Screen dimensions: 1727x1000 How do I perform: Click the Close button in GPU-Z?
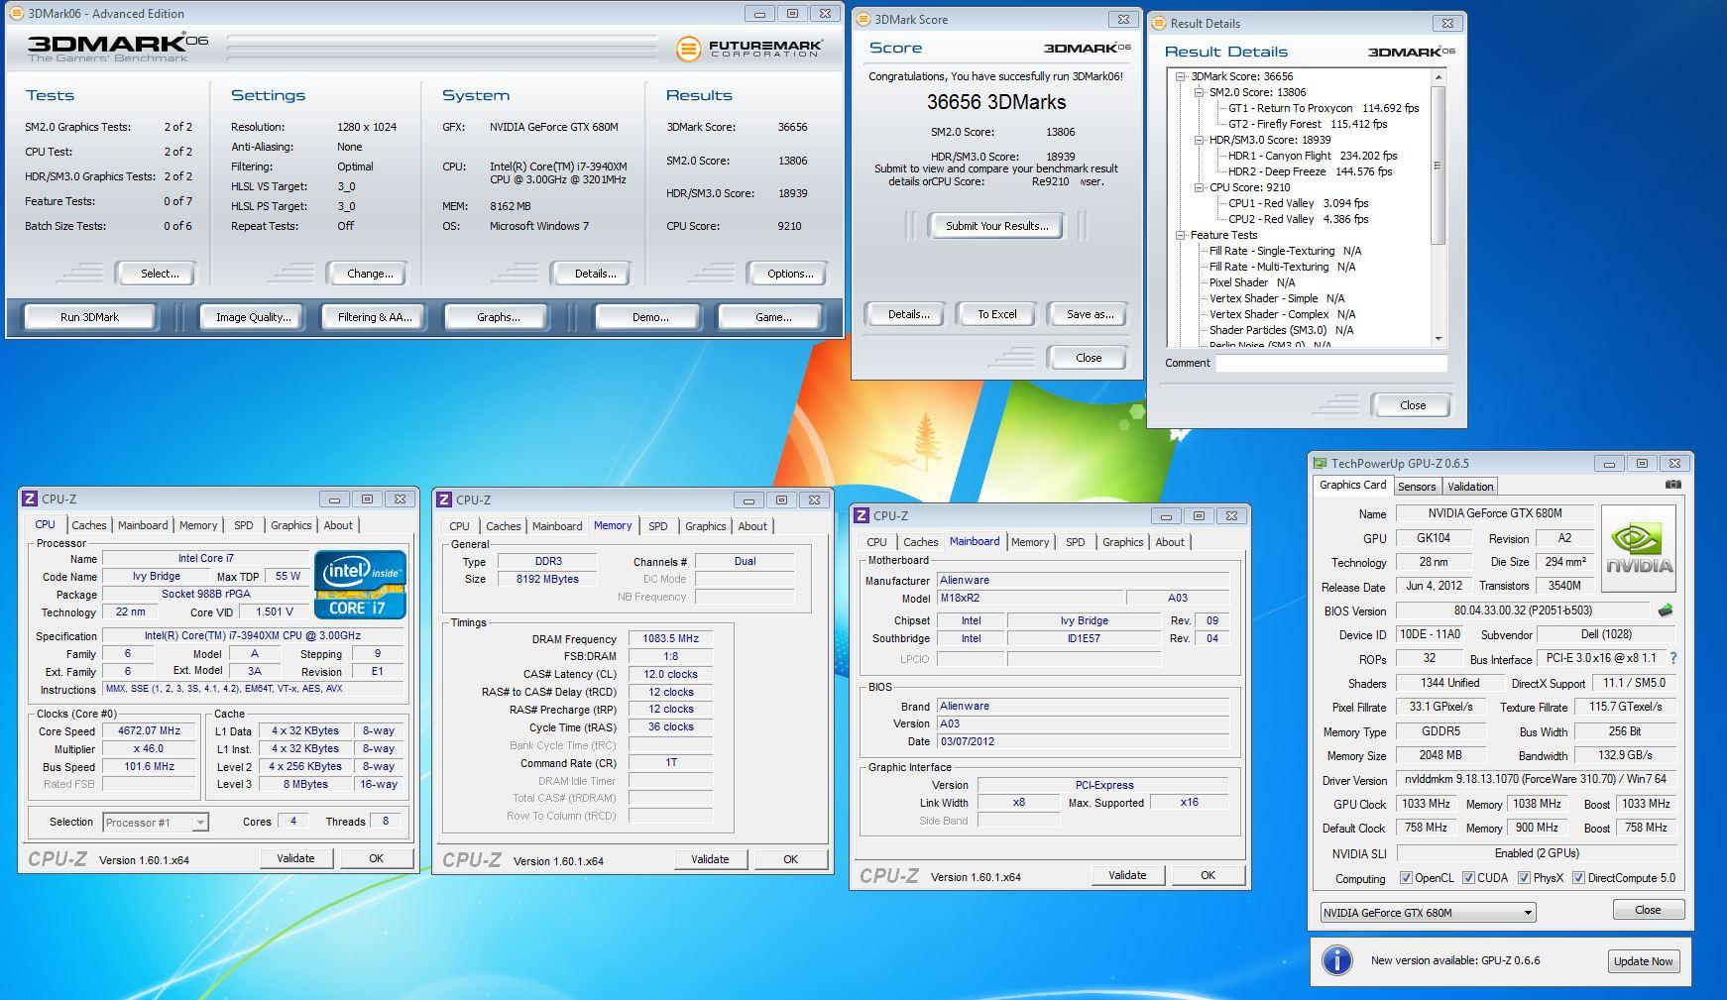pos(1647,910)
